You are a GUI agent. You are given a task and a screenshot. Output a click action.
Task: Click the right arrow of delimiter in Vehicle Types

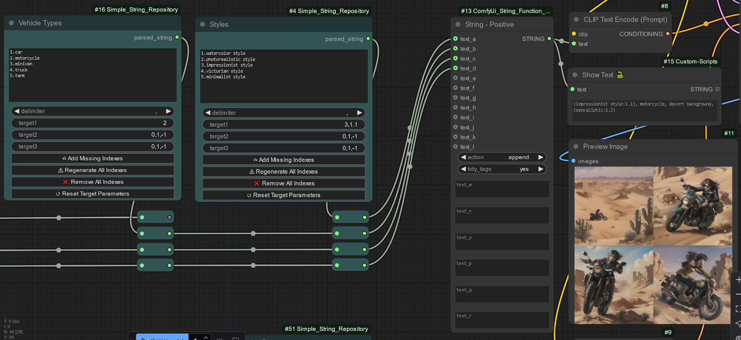tap(169, 111)
